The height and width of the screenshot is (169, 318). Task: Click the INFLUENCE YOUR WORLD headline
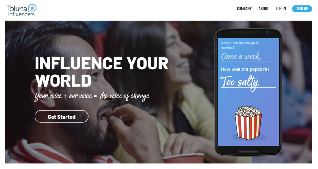[x=101, y=72]
